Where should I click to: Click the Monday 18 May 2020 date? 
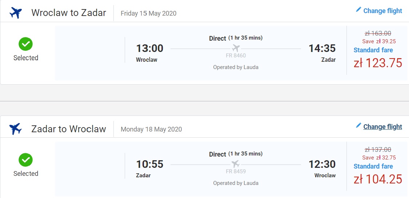151,129
